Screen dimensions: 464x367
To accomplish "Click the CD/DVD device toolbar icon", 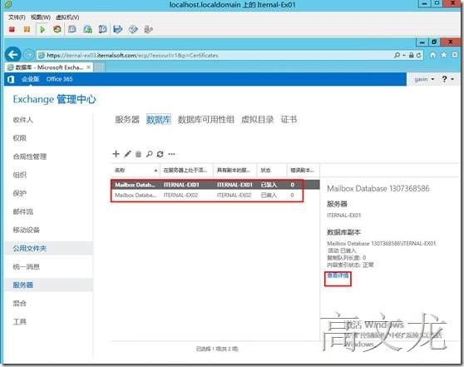I will [133, 29].
